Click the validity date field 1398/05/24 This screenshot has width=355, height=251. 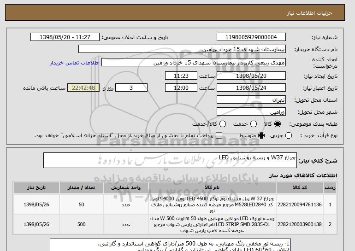click(251, 88)
